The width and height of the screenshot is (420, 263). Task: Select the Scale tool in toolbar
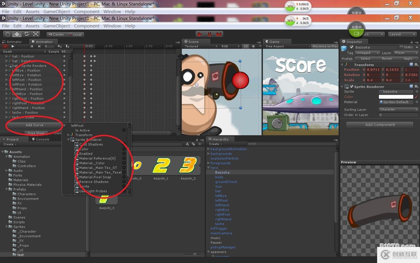(x=36, y=34)
